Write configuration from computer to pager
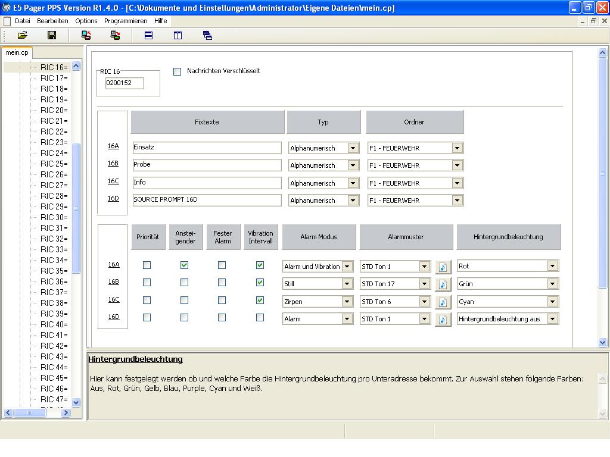Viewport: 610px width, 457px height. [x=115, y=35]
